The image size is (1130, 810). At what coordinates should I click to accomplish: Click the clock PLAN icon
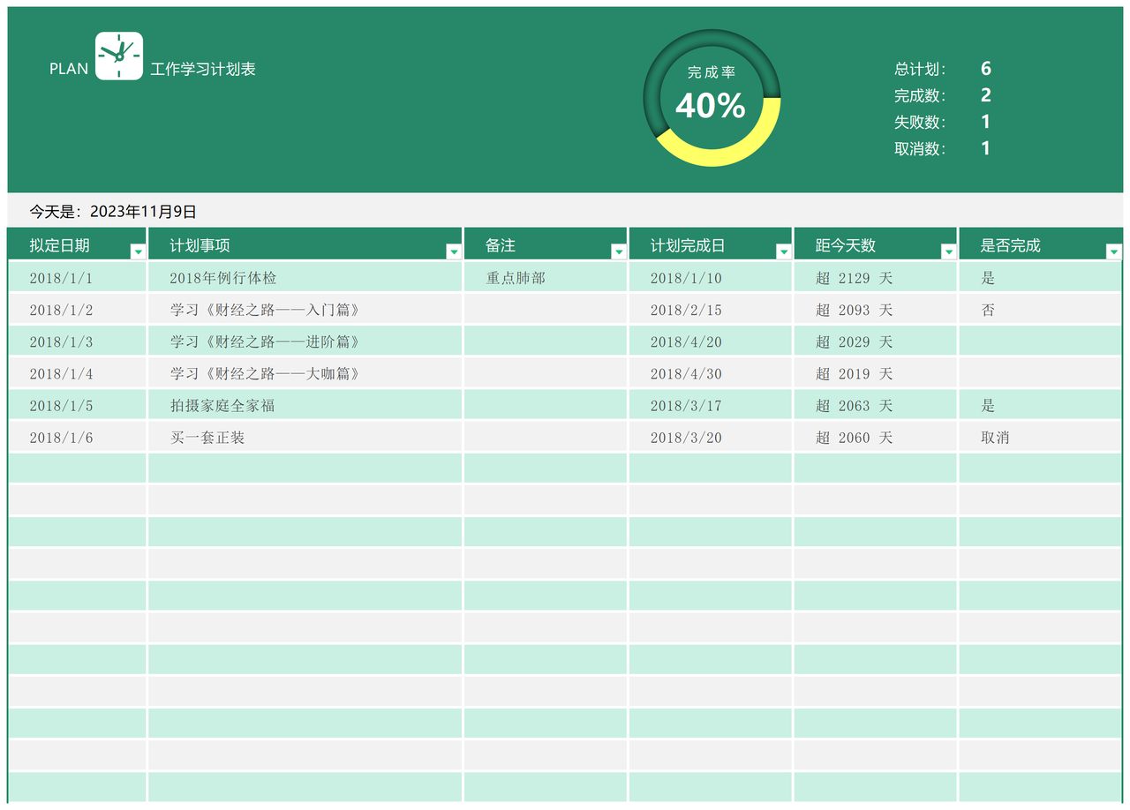pos(119,56)
